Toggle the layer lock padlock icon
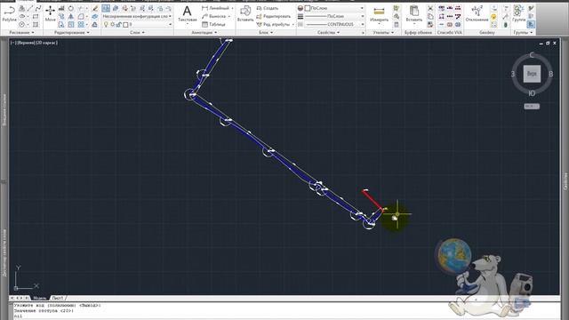 coord(118,25)
